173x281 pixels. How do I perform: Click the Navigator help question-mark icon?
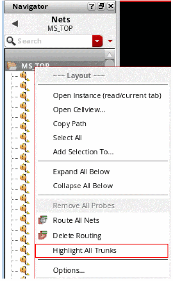[x=91, y=7]
